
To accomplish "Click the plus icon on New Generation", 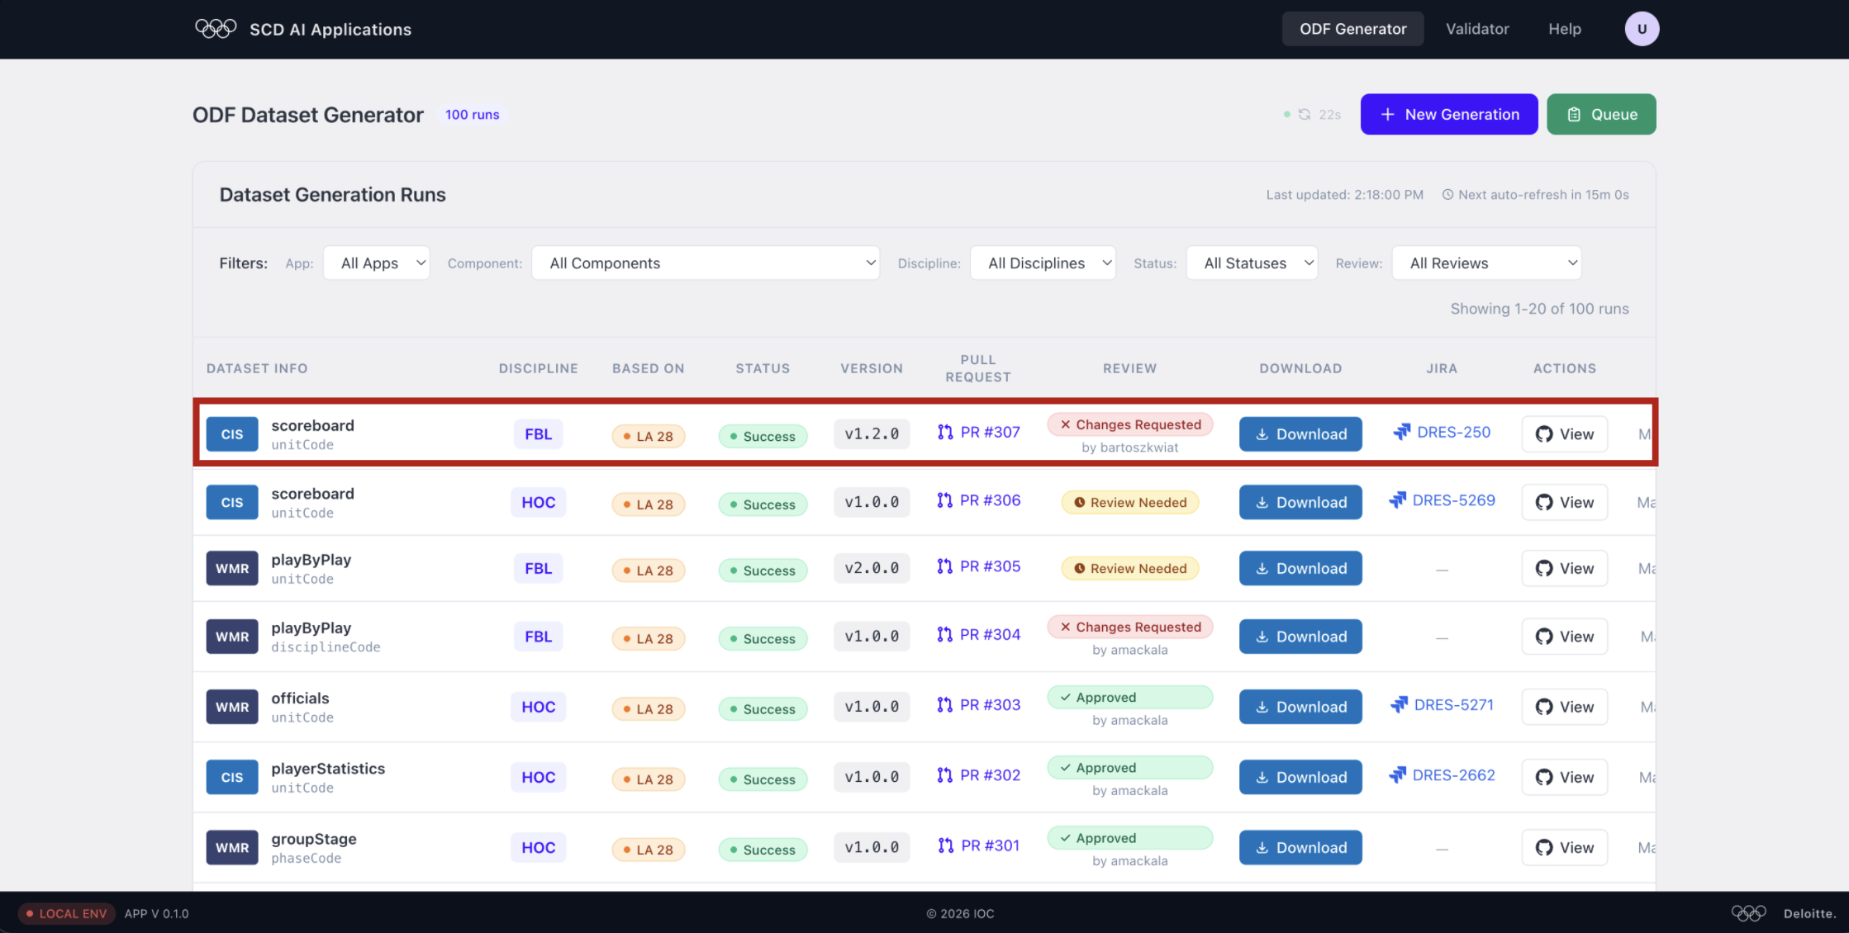I will point(1388,115).
